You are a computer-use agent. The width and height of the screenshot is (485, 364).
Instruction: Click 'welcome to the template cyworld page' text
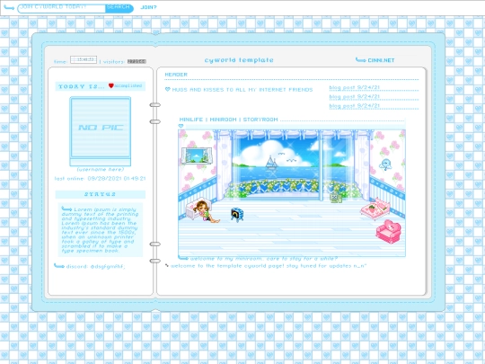(x=269, y=266)
